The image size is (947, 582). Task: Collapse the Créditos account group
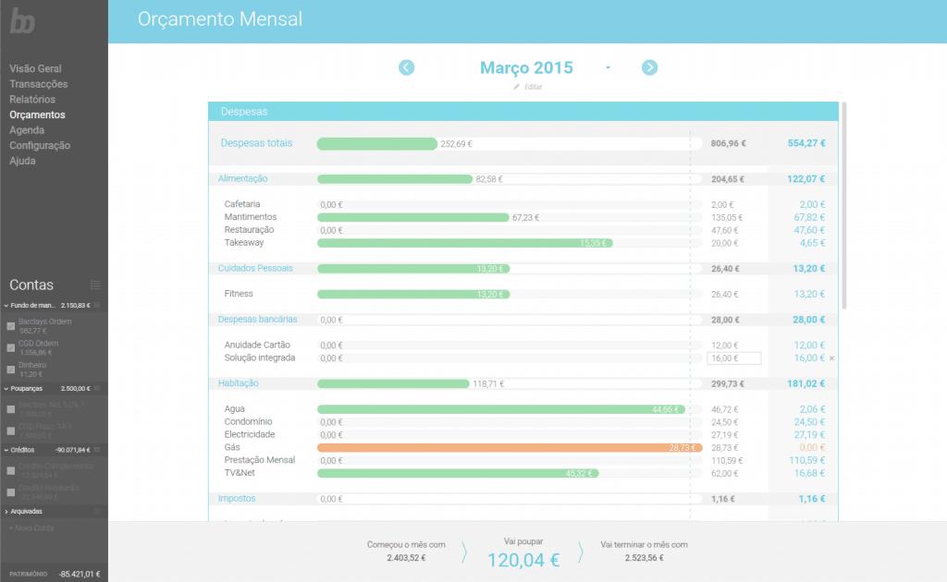click(x=6, y=451)
